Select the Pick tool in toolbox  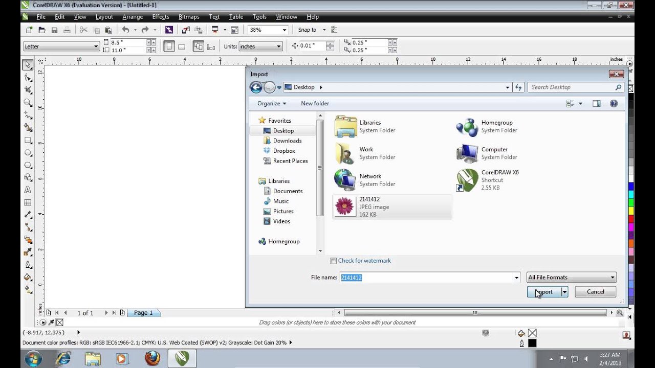(x=28, y=65)
